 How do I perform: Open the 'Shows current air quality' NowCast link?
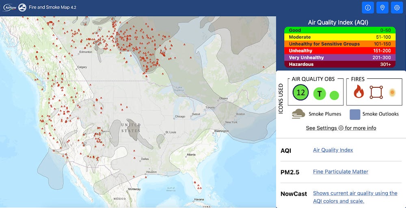pyautogui.click(x=355, y=197)
